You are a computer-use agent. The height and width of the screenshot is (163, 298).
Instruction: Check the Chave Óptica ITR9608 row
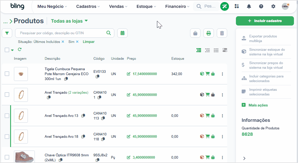[7, 157]
